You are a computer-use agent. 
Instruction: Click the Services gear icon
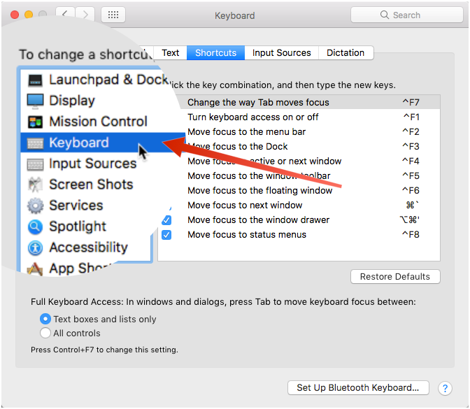[x=35, y=206]
